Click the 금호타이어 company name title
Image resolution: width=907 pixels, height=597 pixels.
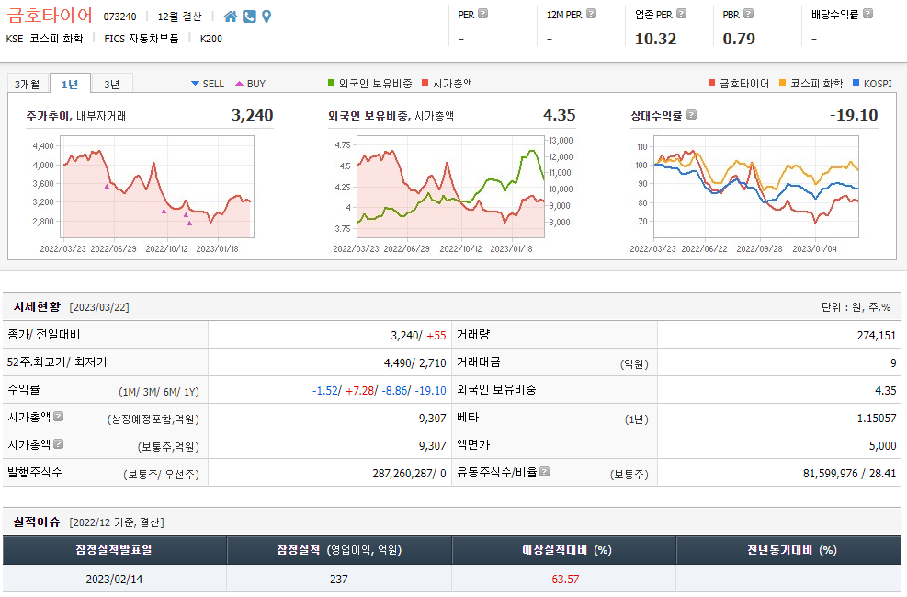click(50, 16)
